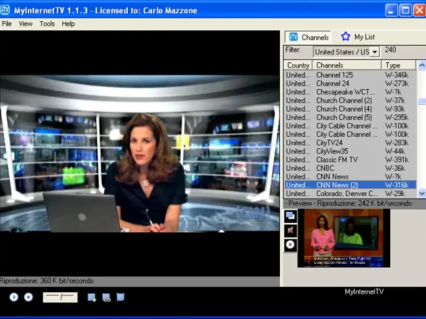
Task: Click the add-to-list icon with green plus
Action: [x=92, y=297]
